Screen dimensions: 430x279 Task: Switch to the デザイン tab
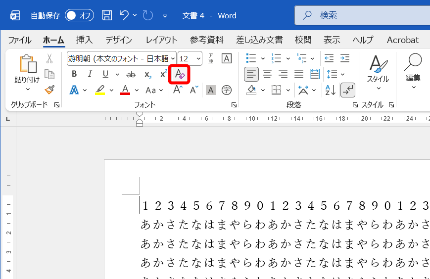119,40
